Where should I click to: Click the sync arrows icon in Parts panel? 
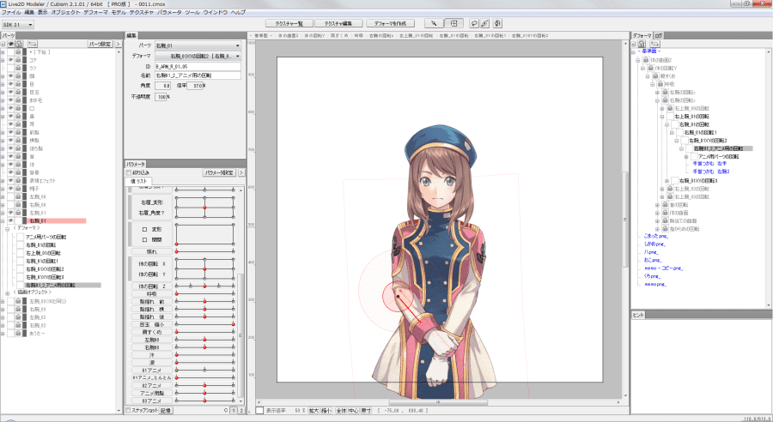(33, 44)
